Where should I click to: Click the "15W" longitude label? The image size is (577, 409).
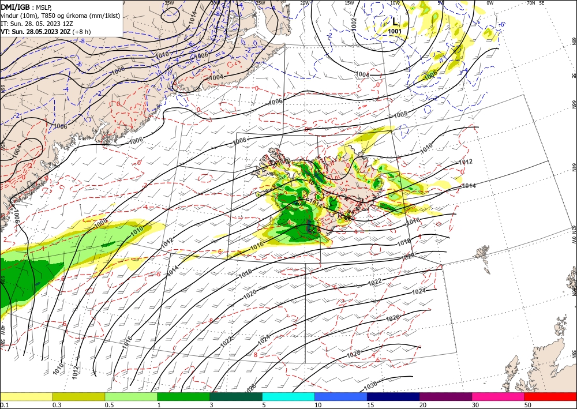click(350, 3)
